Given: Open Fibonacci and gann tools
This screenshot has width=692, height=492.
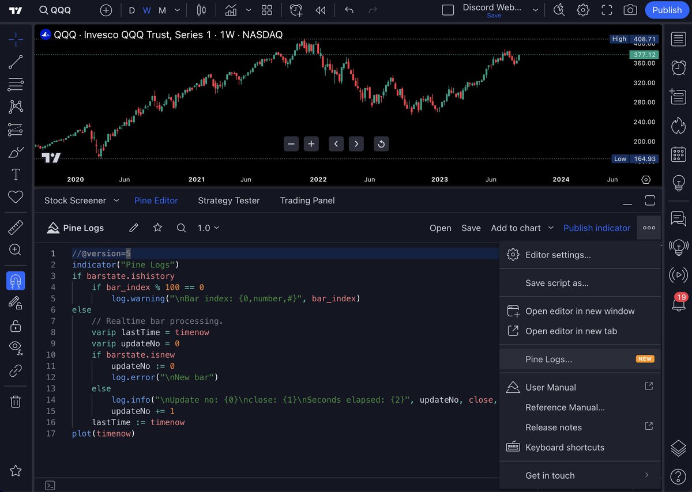Looking at the screenshot, I should click(16, 84).
